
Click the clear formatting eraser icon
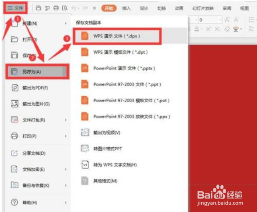pos(227,29)
